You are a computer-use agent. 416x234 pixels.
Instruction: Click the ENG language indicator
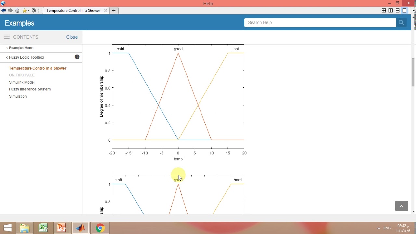387,228
